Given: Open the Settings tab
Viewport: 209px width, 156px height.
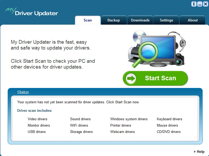Looking at the screenshot, I should pos(166,20).
